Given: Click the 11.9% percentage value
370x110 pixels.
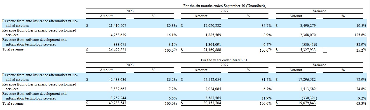Looking at the screenshot, I should click(x=266, y=99).
